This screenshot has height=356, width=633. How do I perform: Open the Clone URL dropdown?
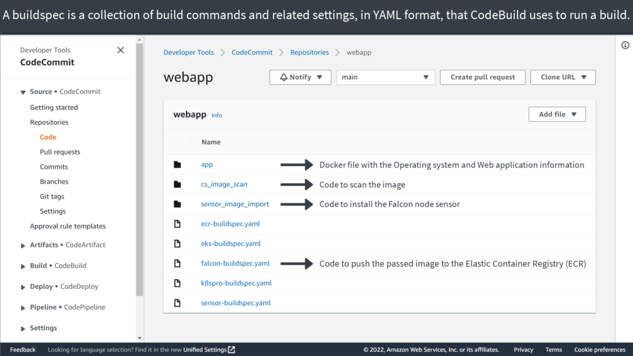tap(563, 77)
